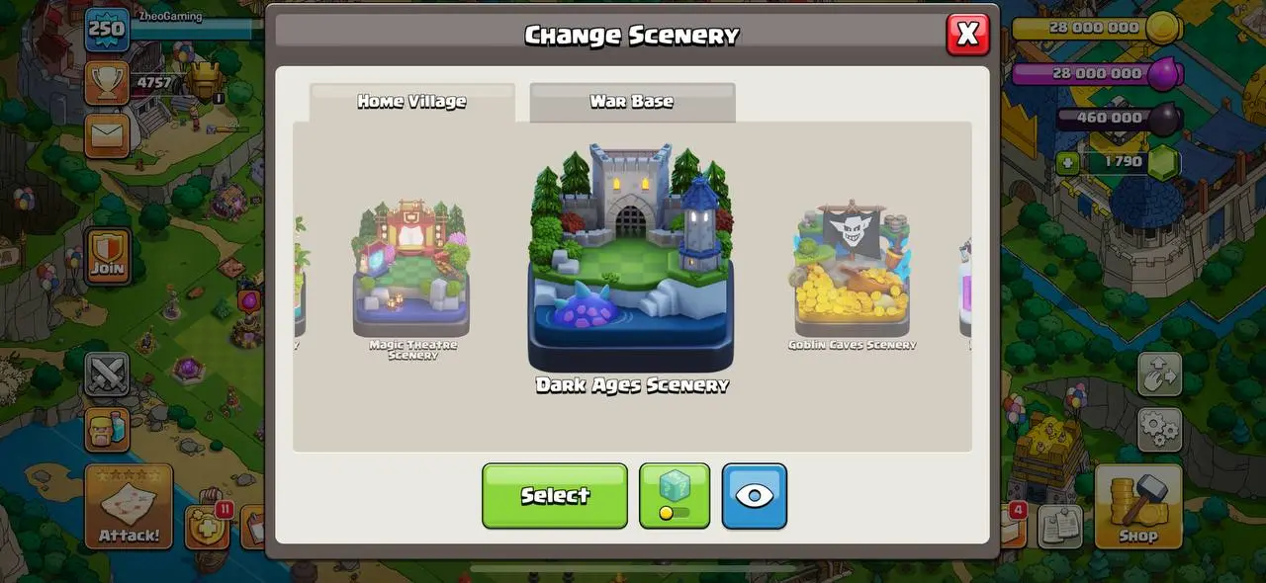The height and width of the screenshot is (583, 1266).
Task: Open the trophy league icon
Action: click(107, 83)
